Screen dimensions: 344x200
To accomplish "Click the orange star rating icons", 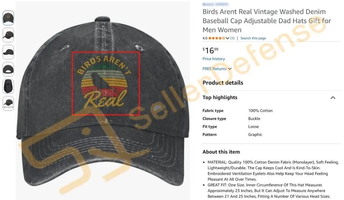I will tap(217, 38).
